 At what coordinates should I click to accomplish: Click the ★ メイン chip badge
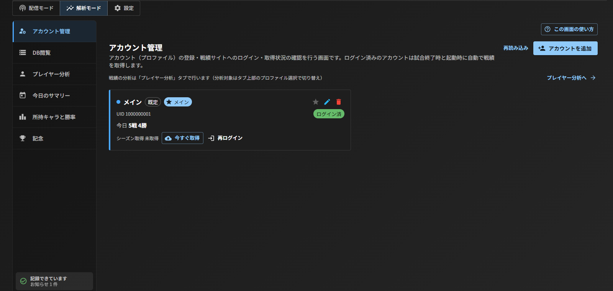click(x=178, y=102)
